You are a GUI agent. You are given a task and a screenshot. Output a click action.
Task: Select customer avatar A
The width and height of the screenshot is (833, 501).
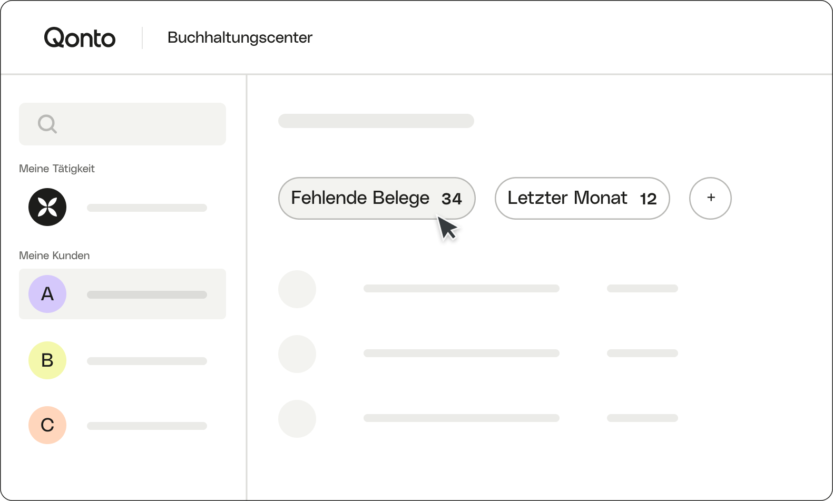[47, 294]
